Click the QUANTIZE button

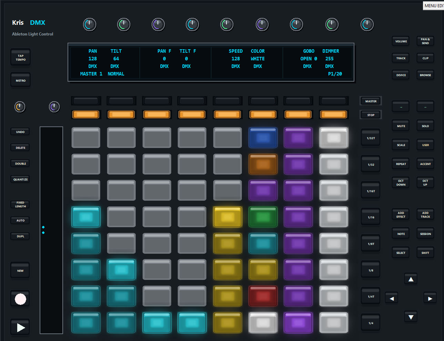tap(20, 179)
